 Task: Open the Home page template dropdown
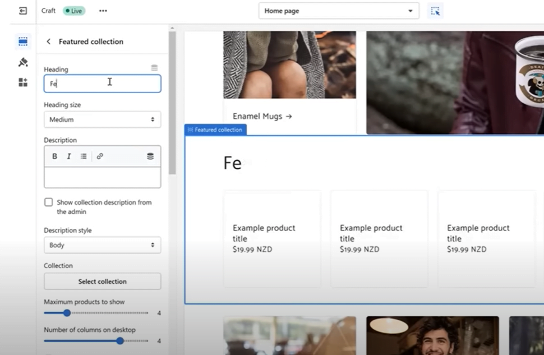[338, 11]
